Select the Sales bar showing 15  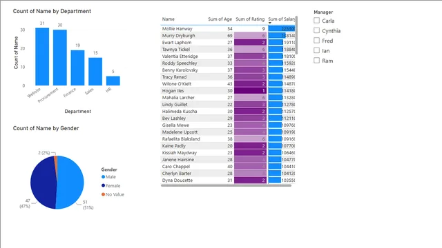tap(95, 72)
